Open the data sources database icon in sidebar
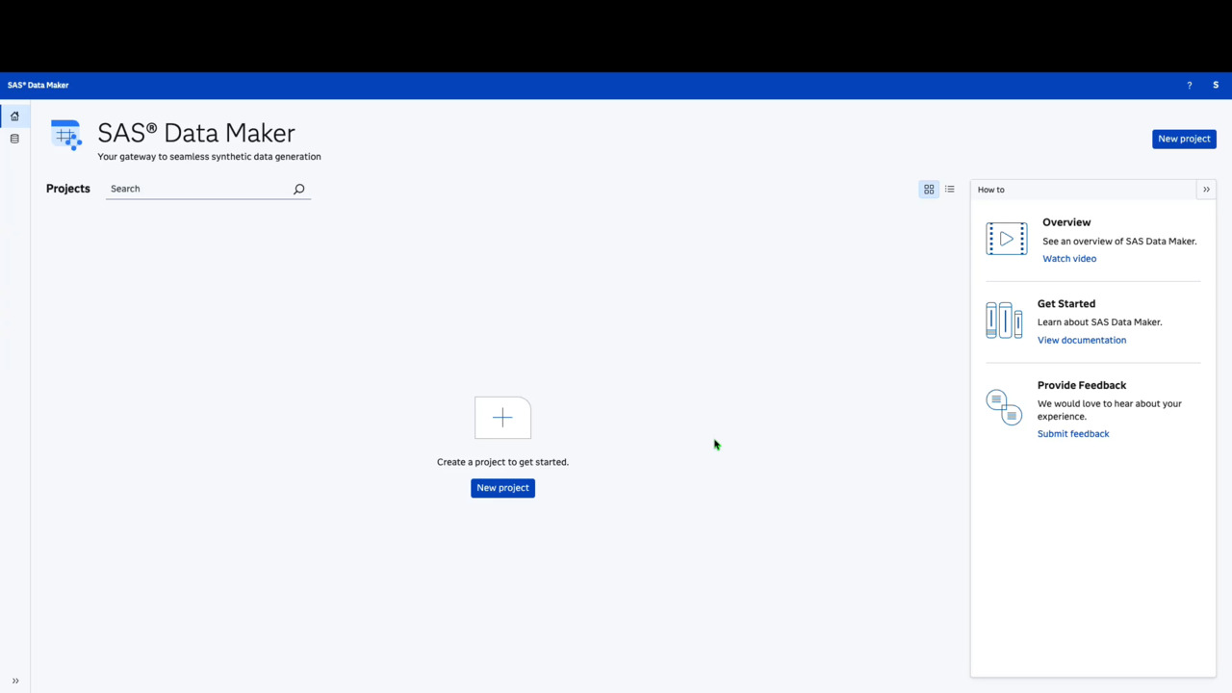 click(14, 140)
